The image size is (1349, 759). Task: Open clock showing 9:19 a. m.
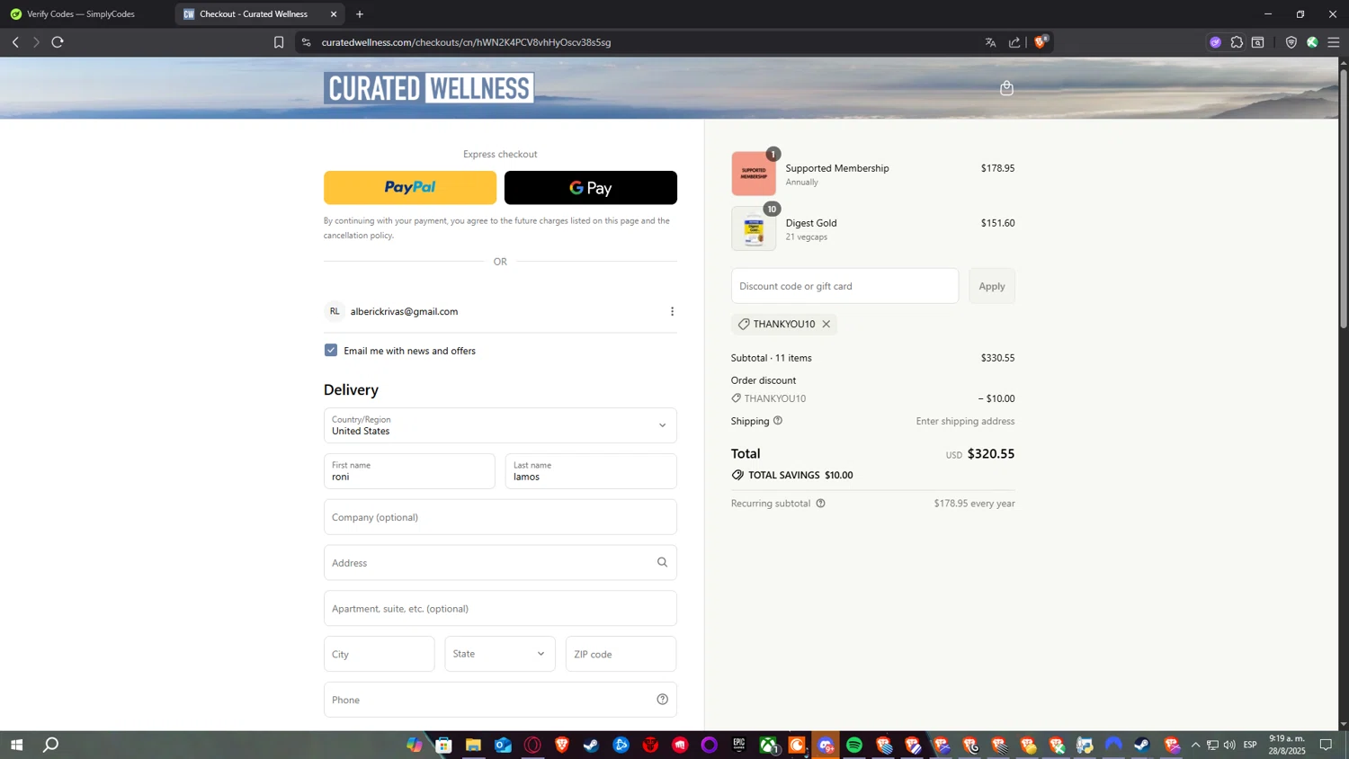[1287, 745]
